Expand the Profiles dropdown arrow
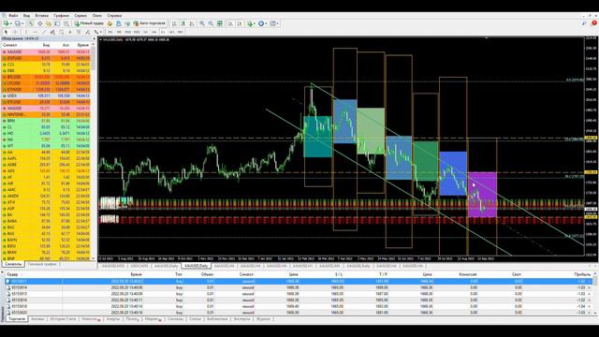 [x=22, y=23]
